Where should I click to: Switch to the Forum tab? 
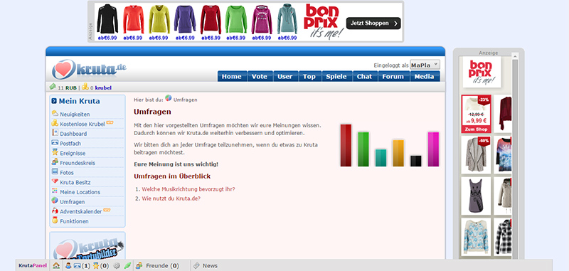[393, 77]
